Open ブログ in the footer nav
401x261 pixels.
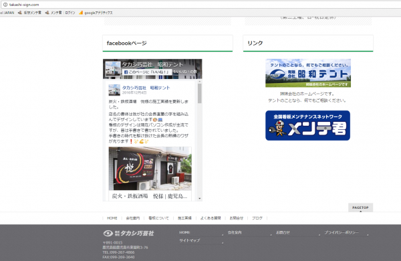coord(257,218)
